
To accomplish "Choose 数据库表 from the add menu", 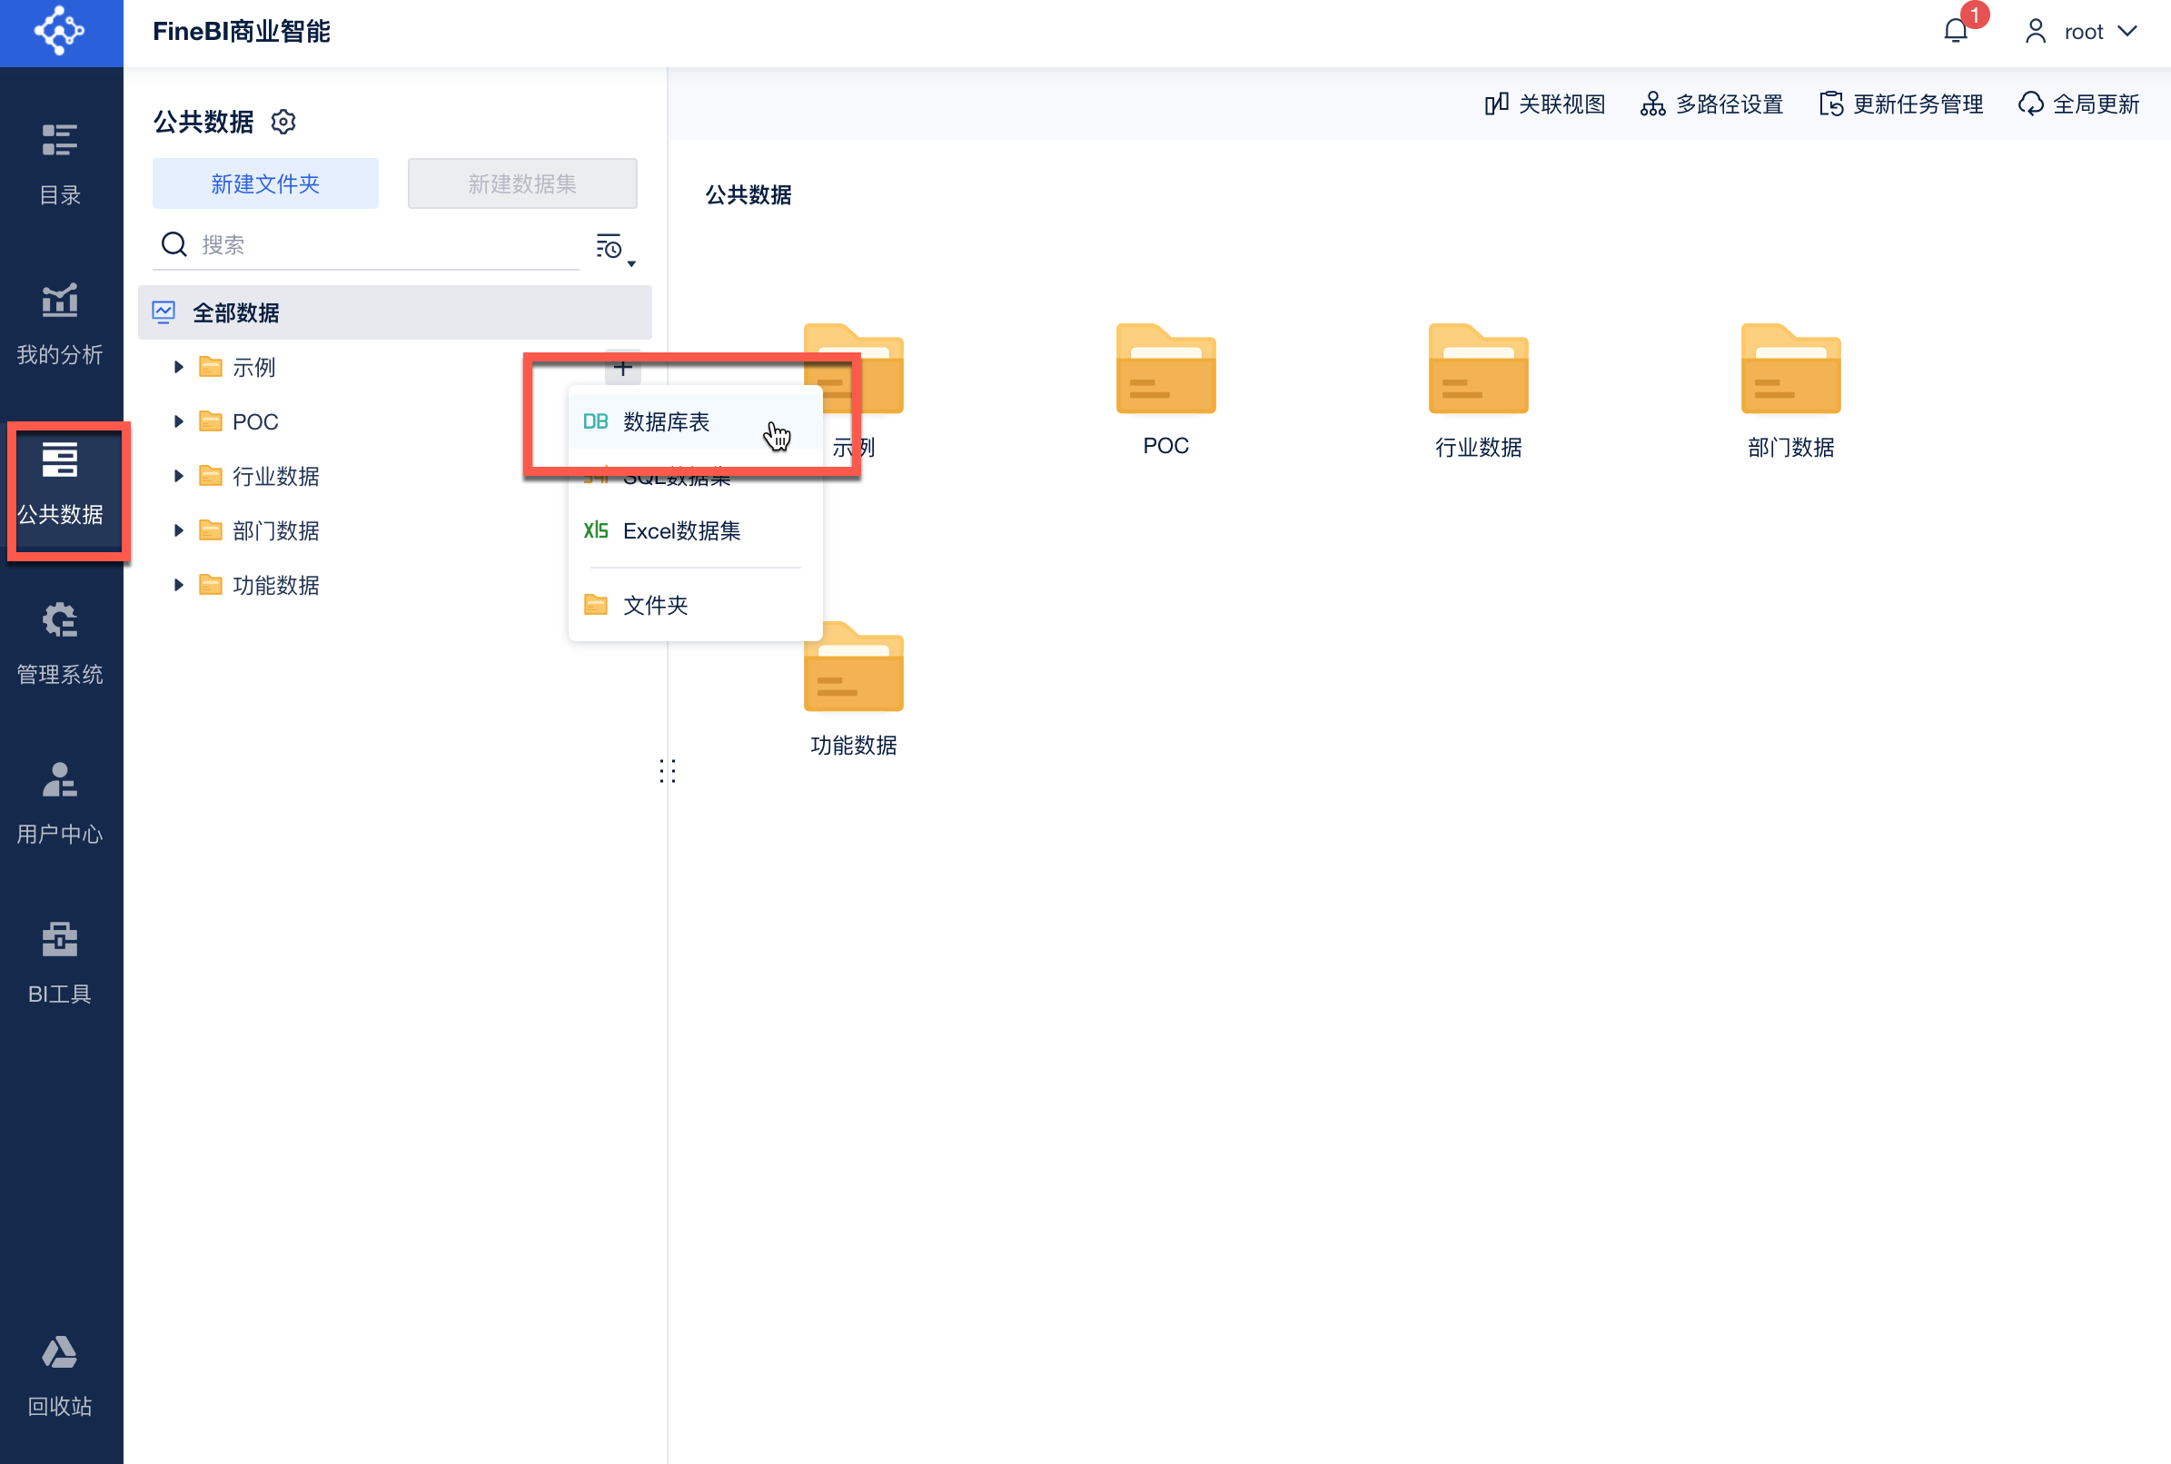I will [666, 422].
